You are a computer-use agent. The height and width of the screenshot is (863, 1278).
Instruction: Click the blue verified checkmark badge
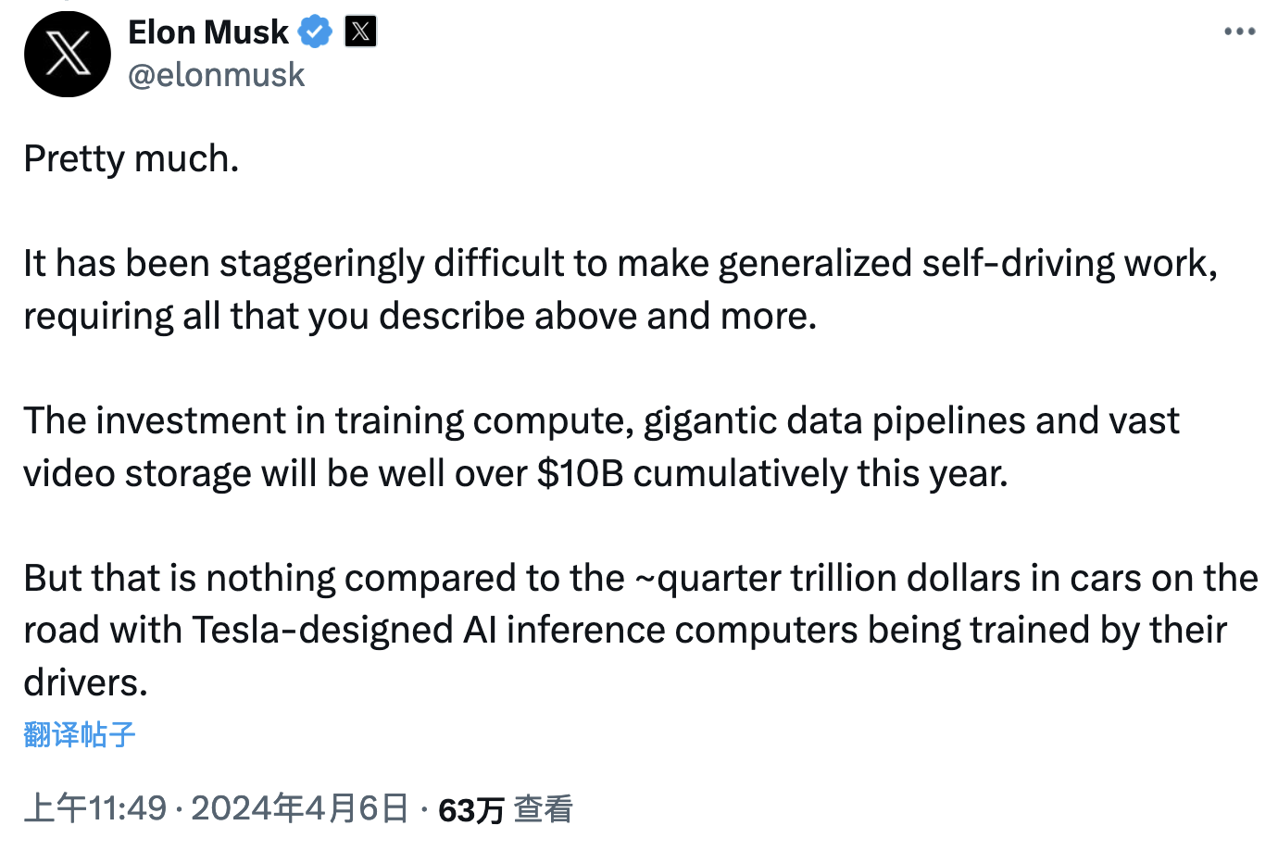coord(315,32)
